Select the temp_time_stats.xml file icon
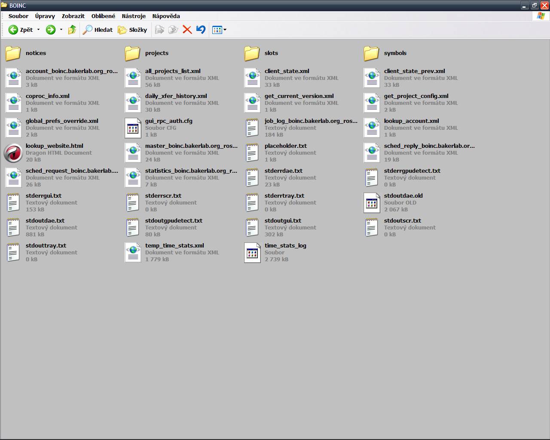Viewport: 550px width, 440px height. 133,253
